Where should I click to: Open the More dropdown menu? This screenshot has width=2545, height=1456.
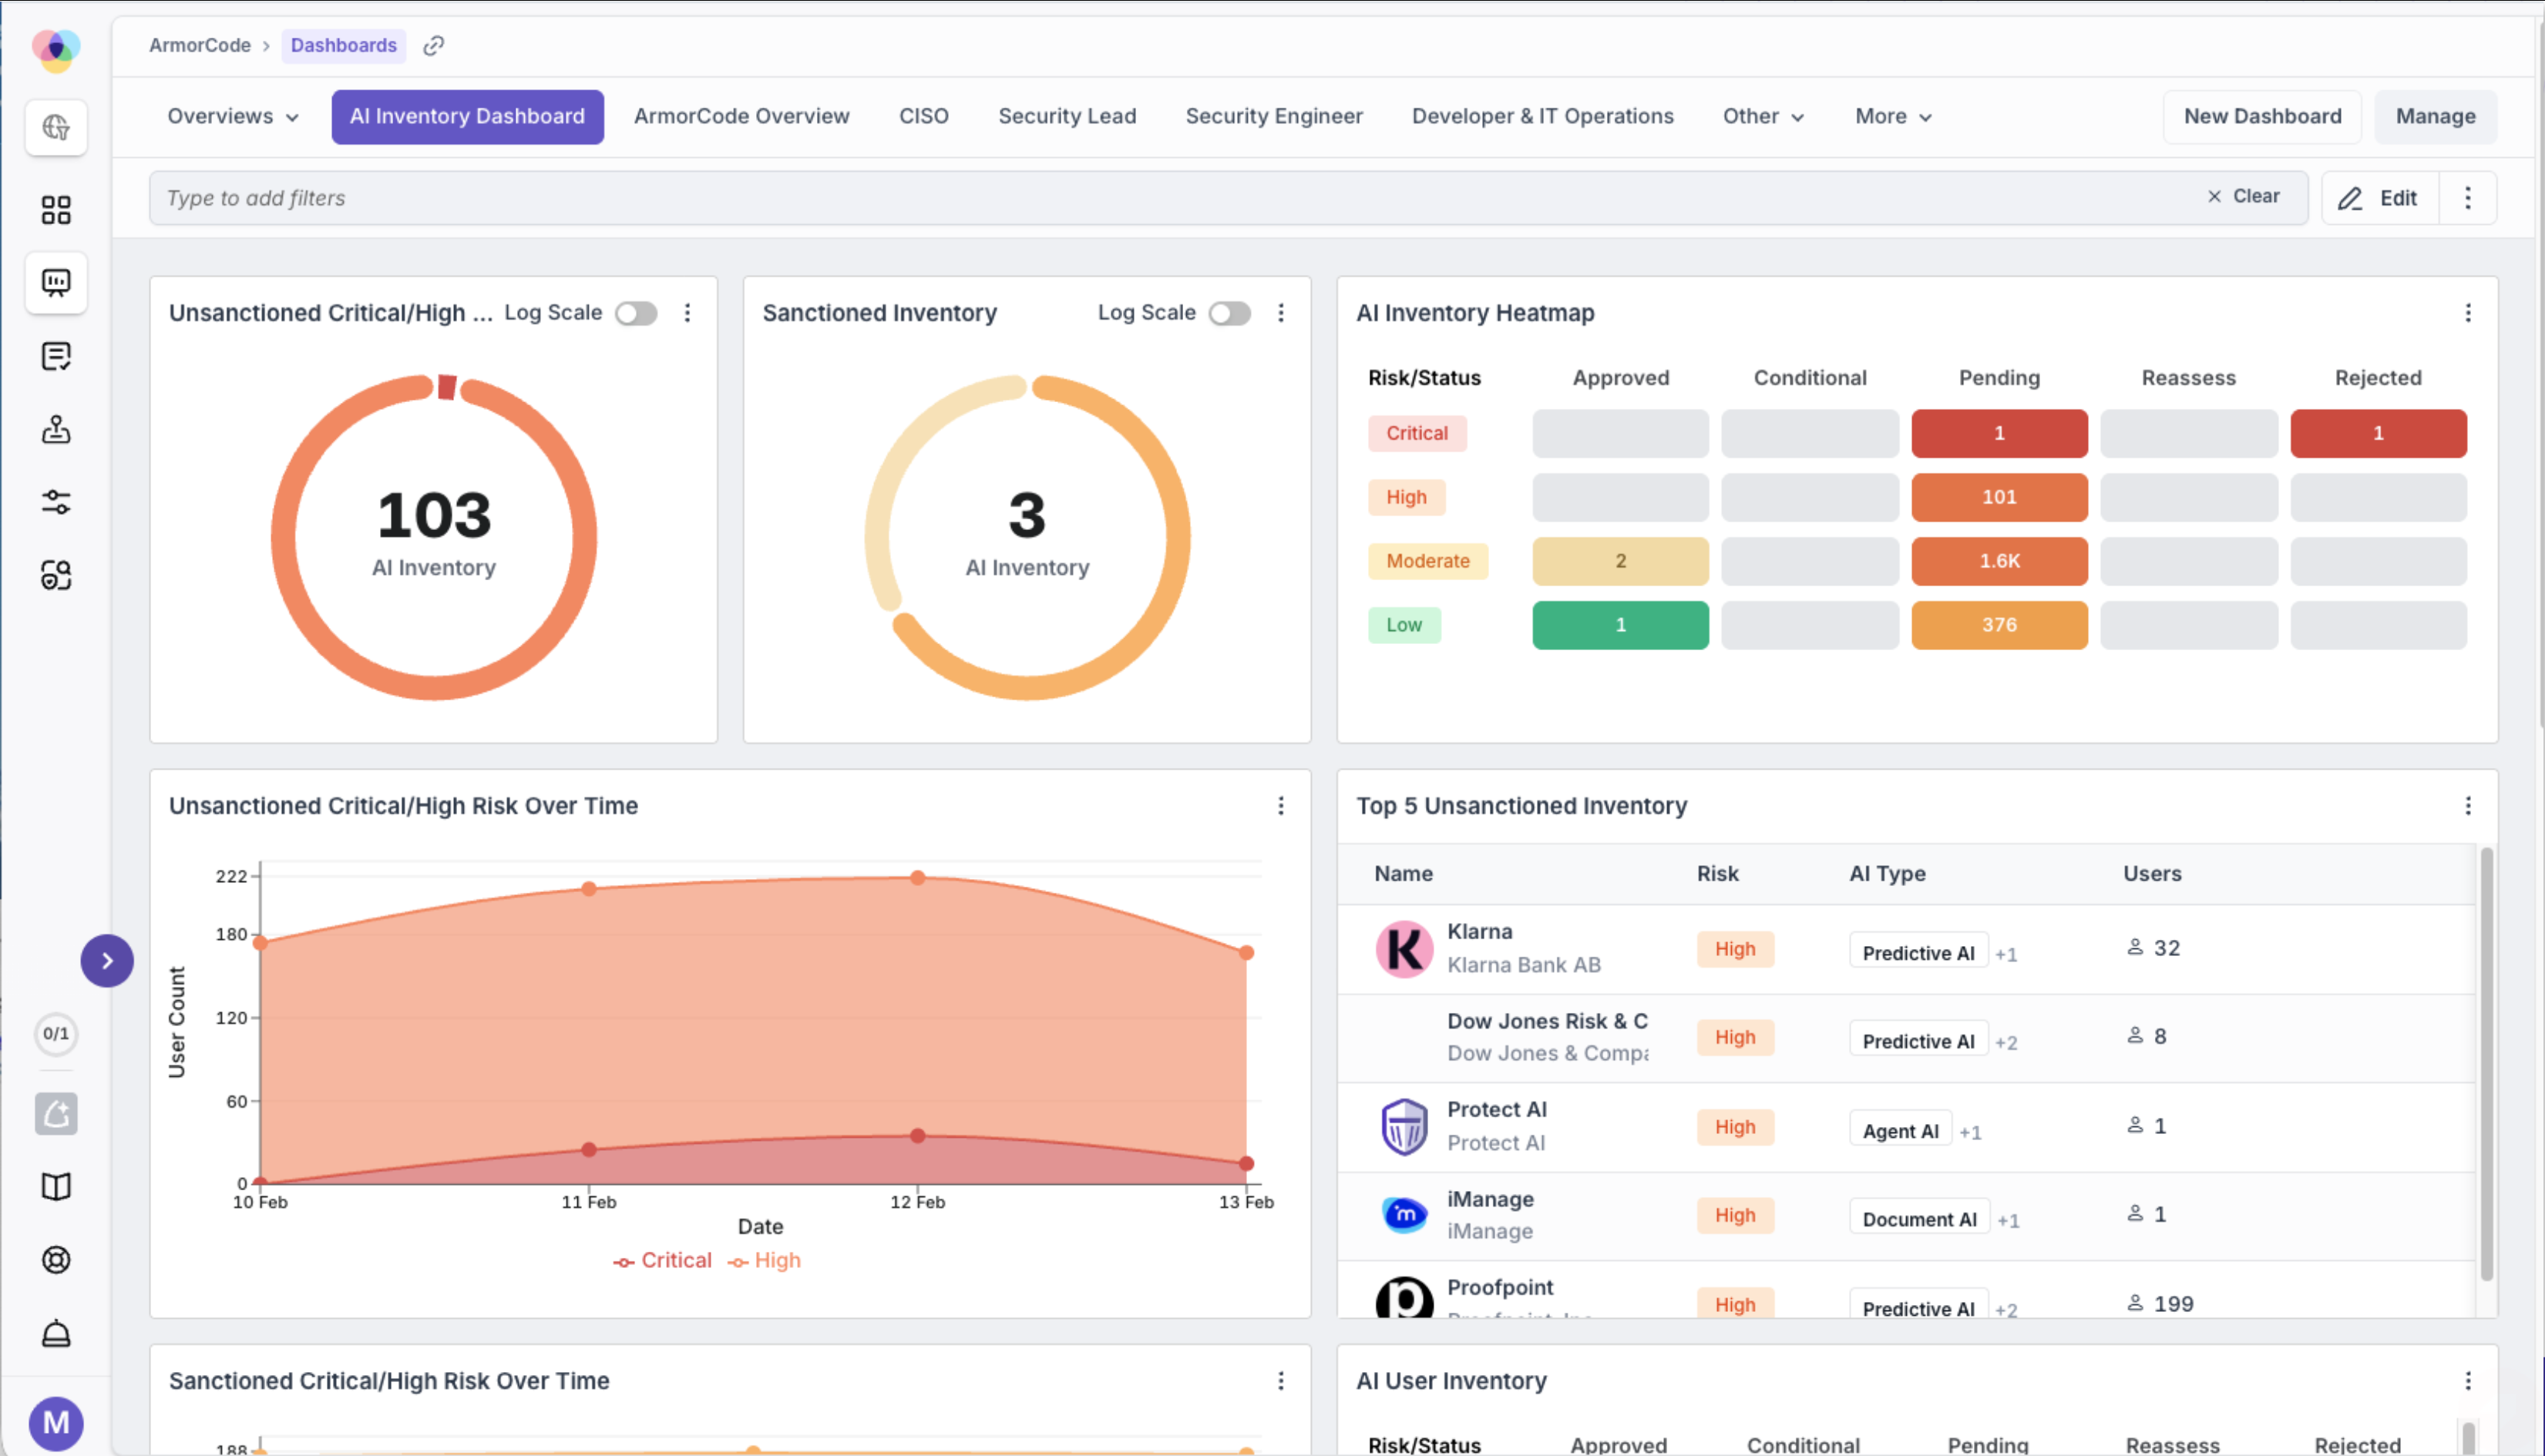point(1891,117)
